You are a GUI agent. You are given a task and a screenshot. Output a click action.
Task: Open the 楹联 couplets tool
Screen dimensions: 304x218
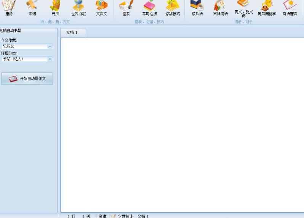coord(126,8)
